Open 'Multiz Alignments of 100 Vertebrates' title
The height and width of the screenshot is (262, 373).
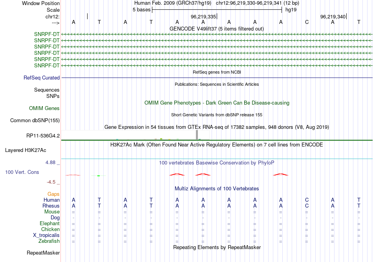click(x=217, y=189)
